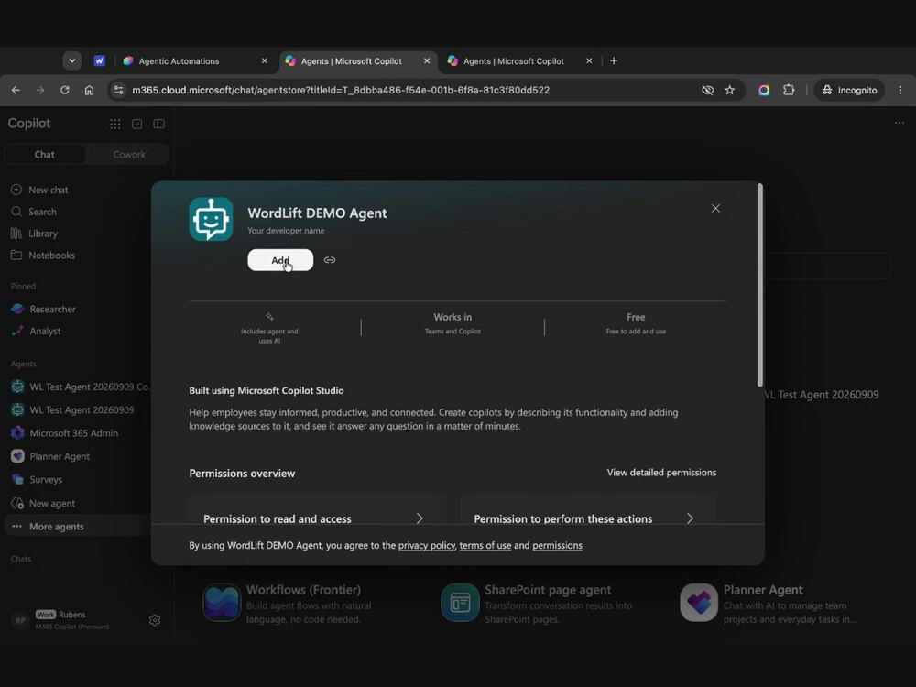Go forward in browser history
The height and width of the screenshot is (687, 916).
click(39, 90)
